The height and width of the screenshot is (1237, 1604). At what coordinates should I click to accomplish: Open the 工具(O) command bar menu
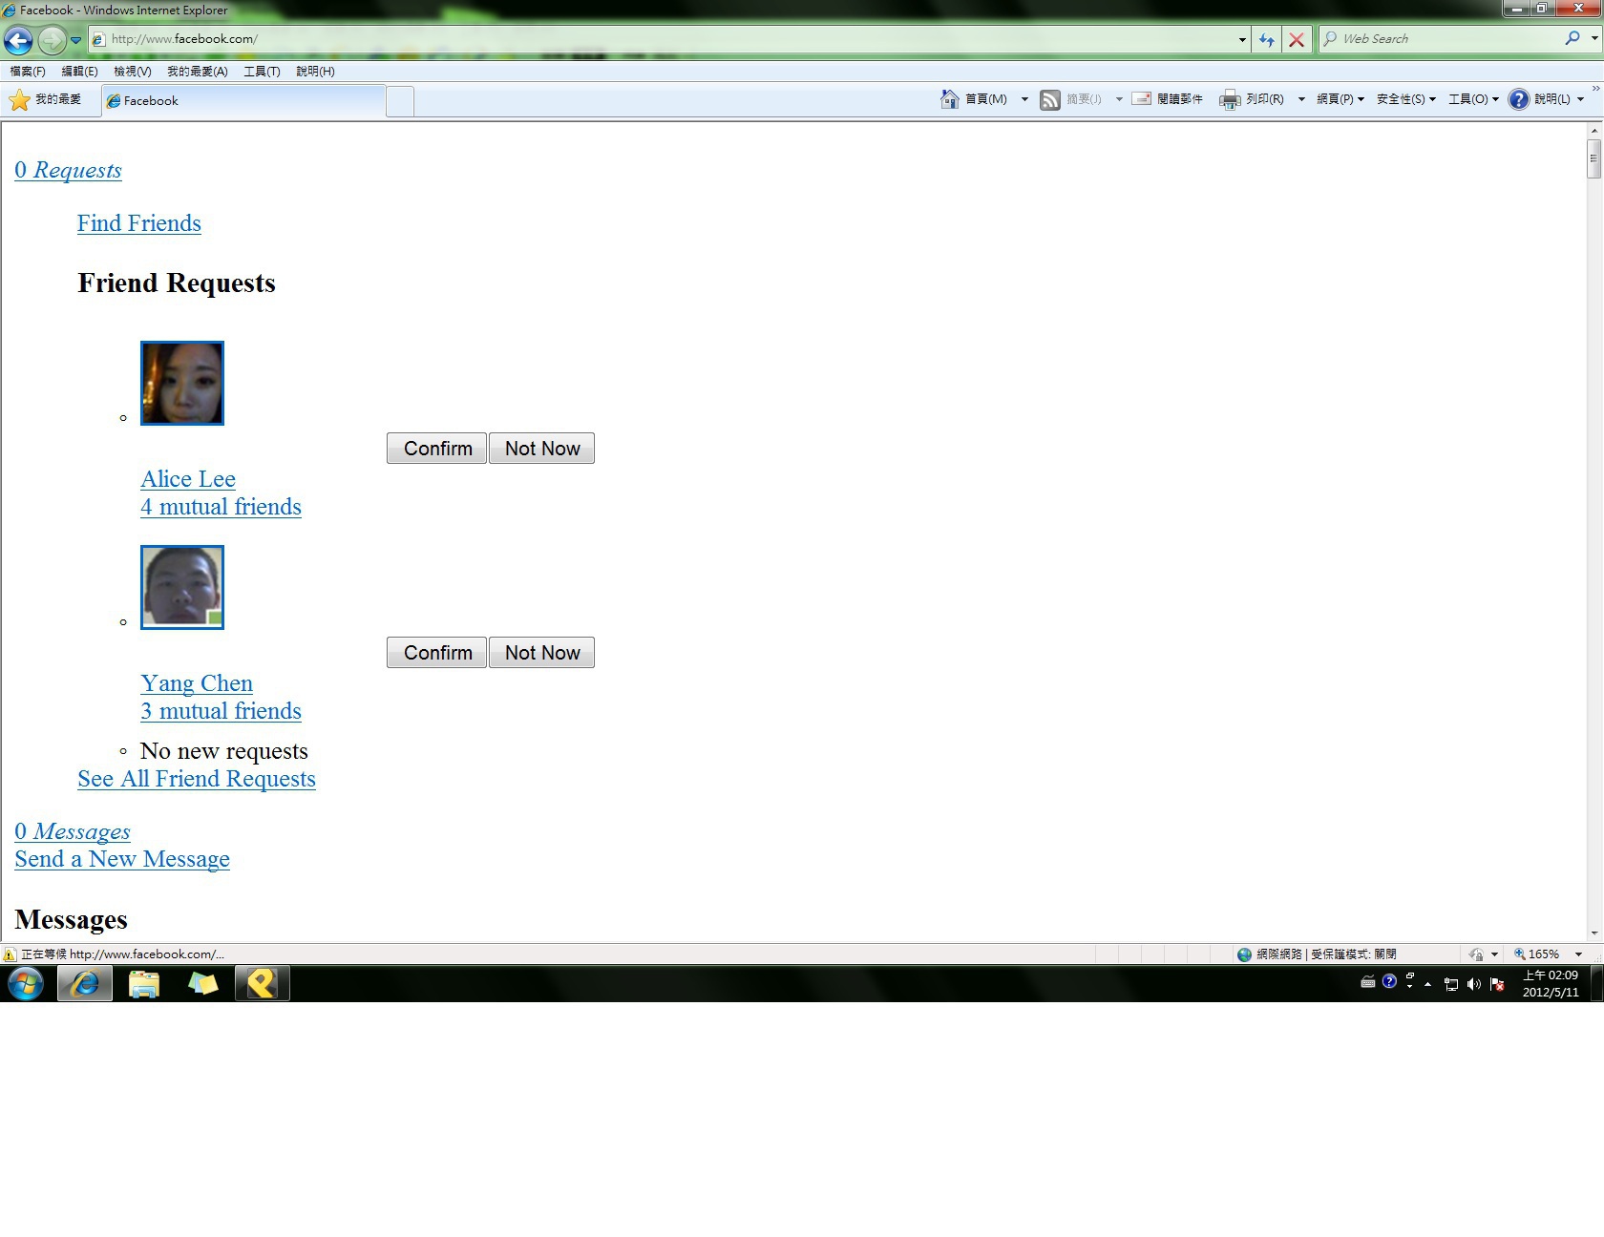point(1473,99)
